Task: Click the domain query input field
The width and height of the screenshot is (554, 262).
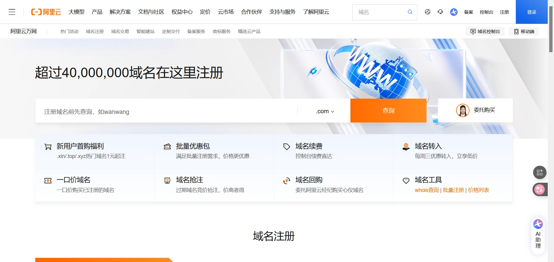Action: pos(166,111)
